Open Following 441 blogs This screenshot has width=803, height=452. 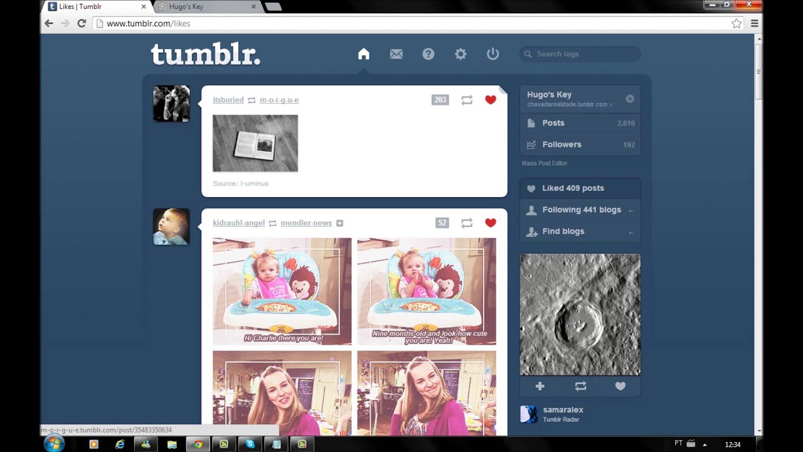coord(580,210)
